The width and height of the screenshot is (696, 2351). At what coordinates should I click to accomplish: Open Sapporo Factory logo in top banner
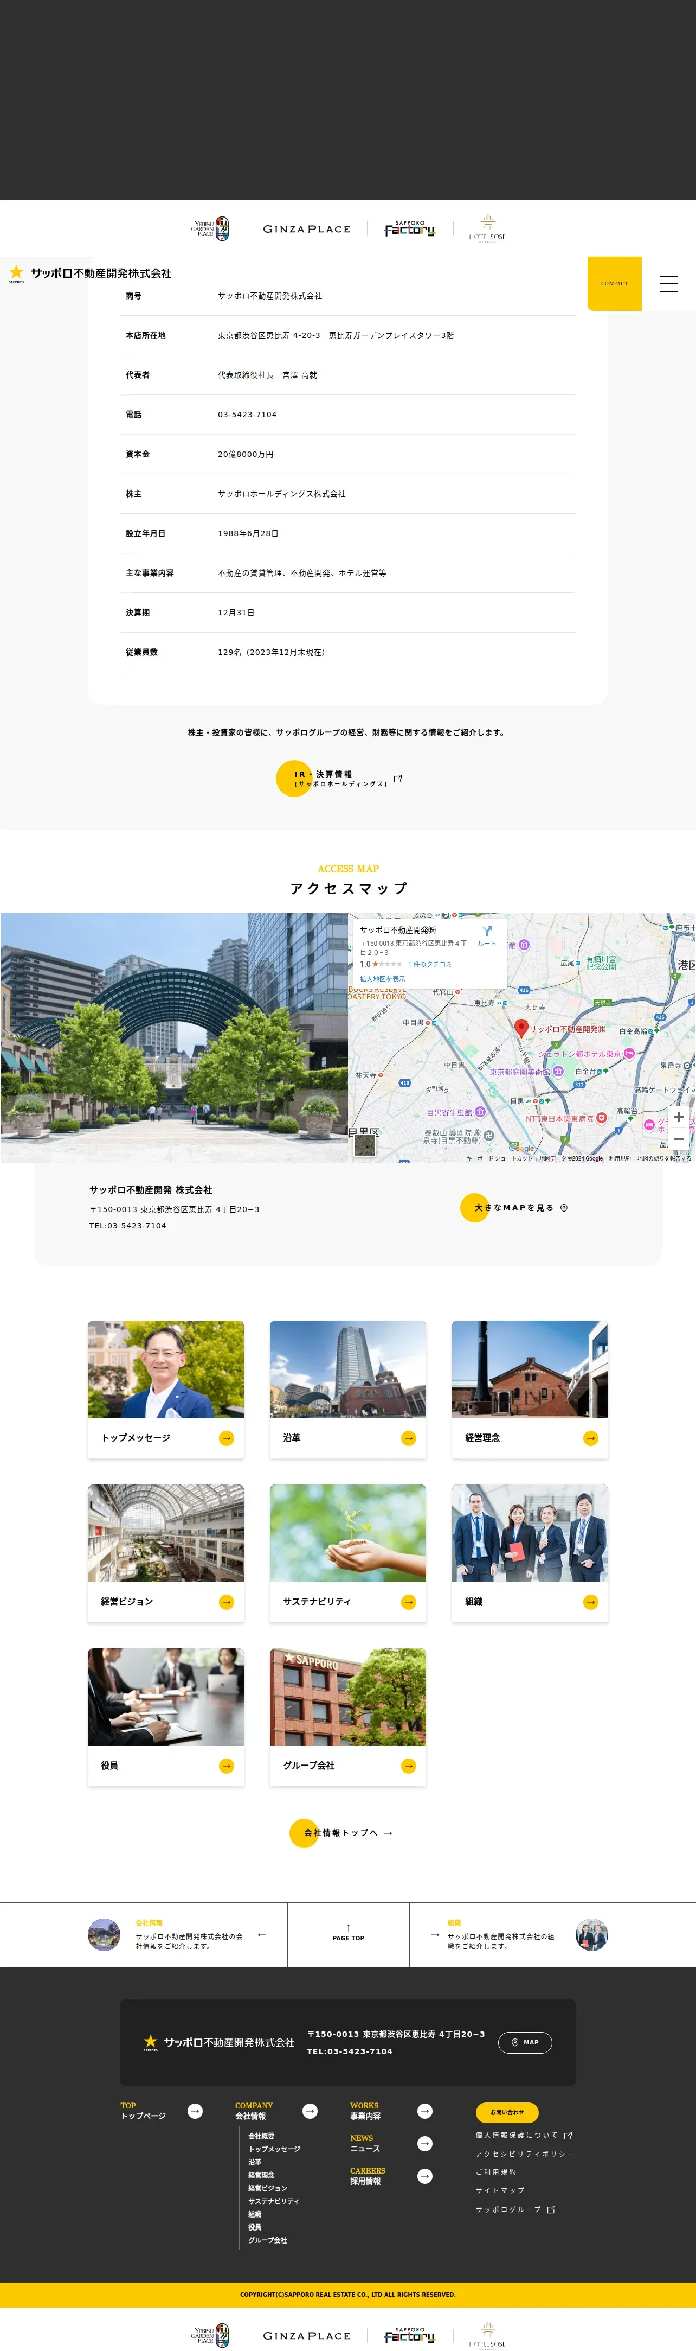(410, 229)
